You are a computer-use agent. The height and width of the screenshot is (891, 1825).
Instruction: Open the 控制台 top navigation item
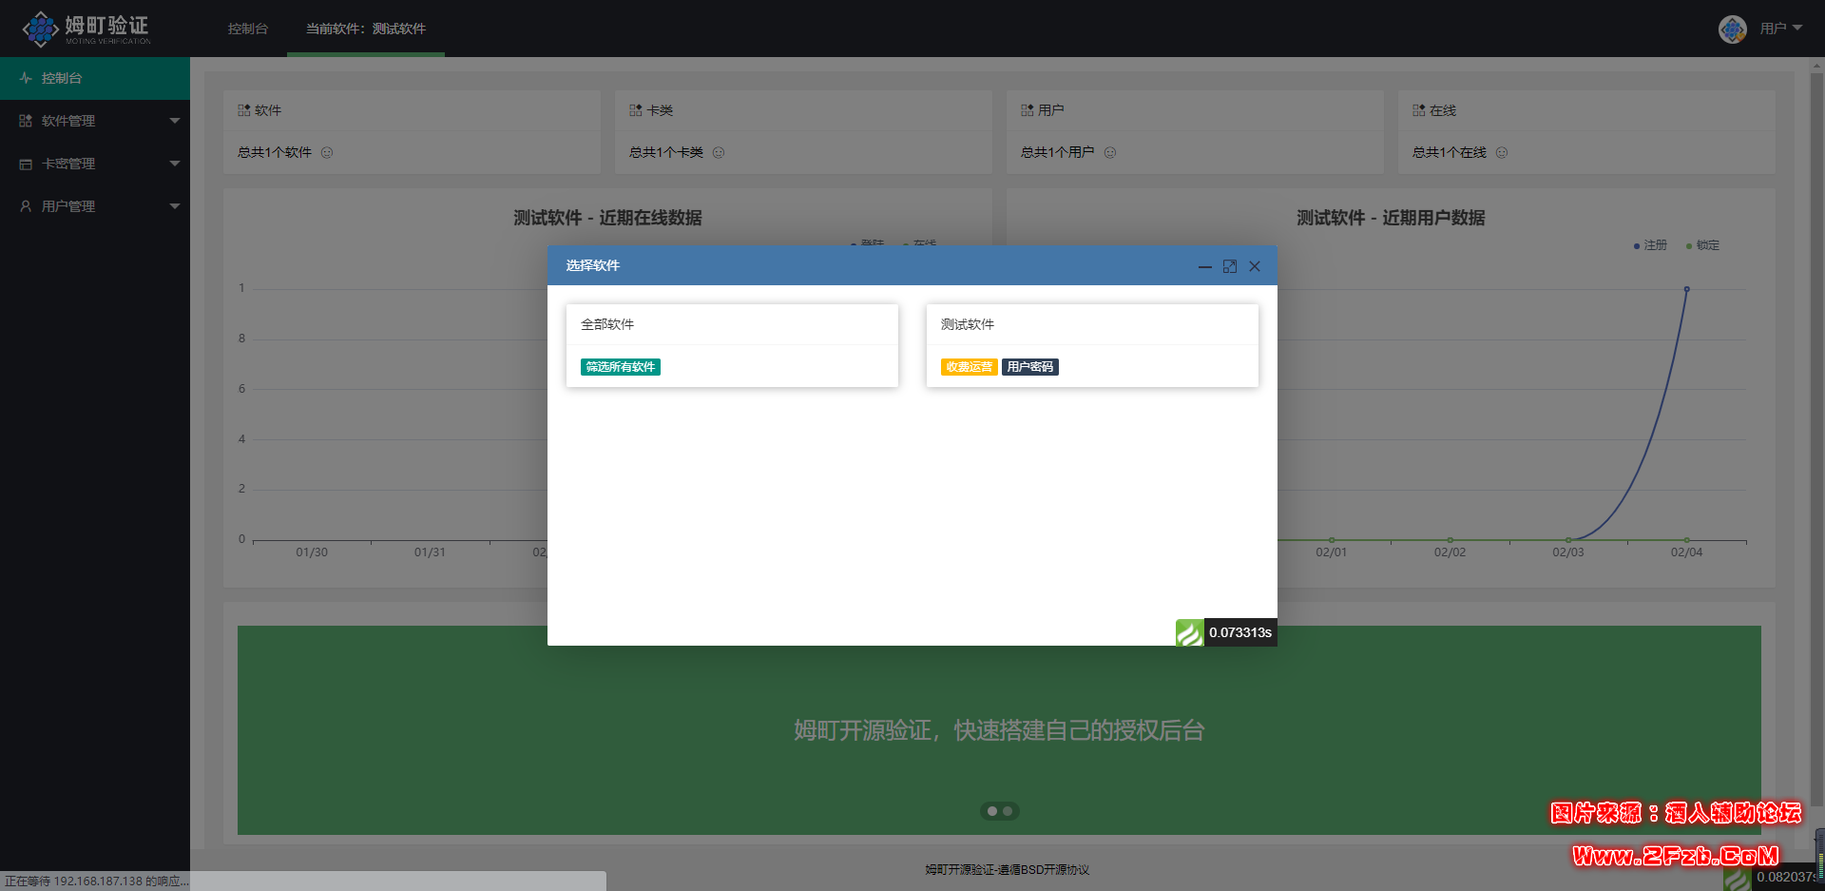[x=248, y=29]
